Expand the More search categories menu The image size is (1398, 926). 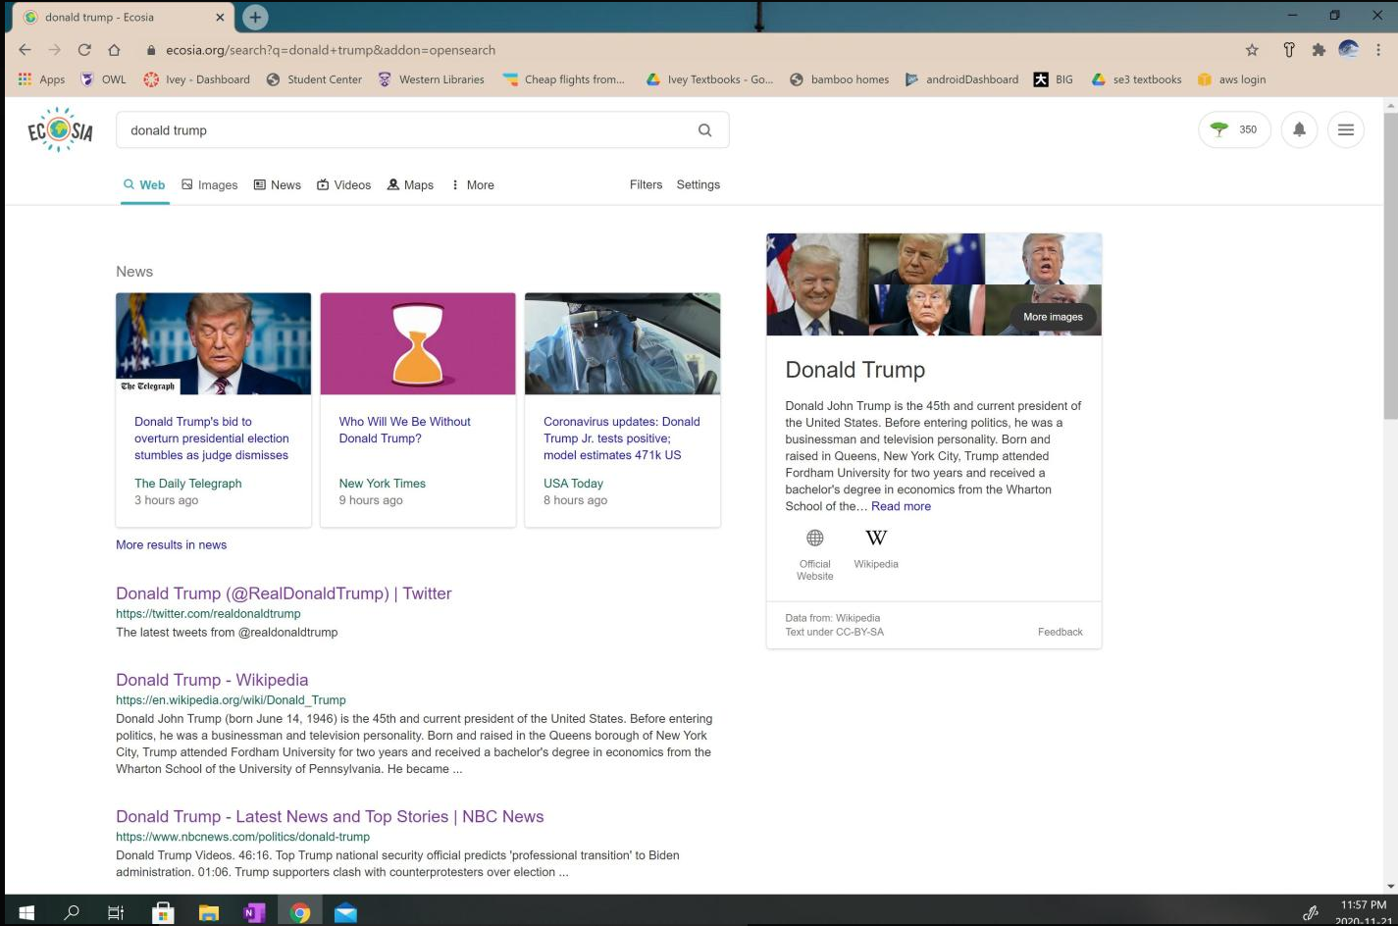pos(472,184)
